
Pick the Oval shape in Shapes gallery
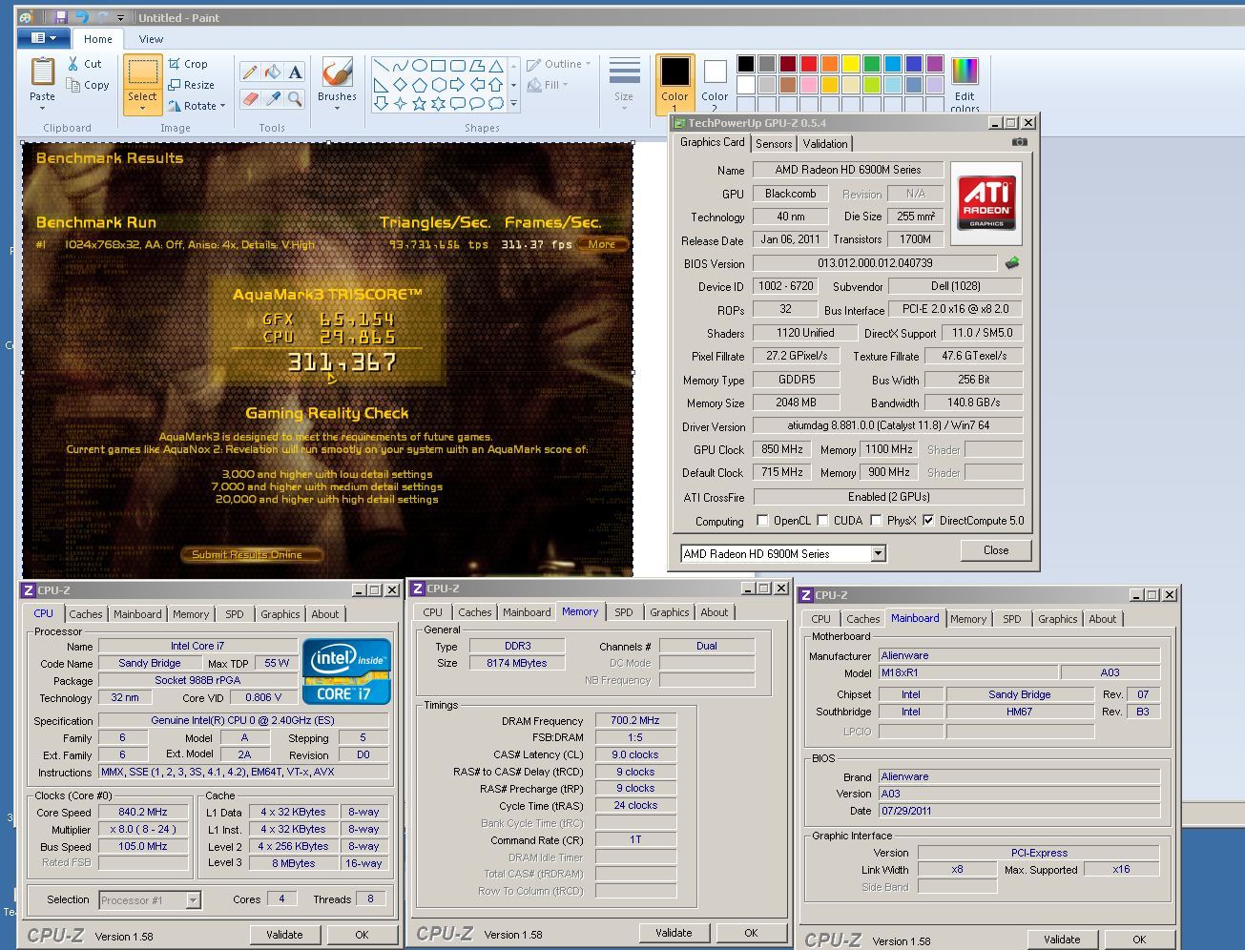(x=419, y=66)
